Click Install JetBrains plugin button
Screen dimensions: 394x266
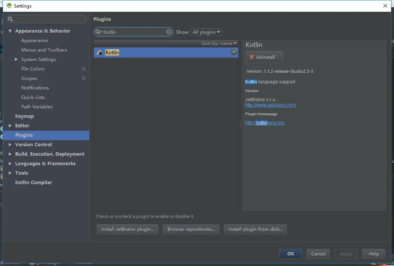tap(128, 229)
